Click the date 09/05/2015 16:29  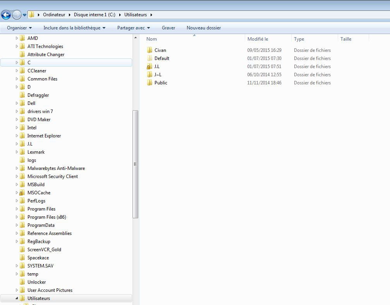264,50
